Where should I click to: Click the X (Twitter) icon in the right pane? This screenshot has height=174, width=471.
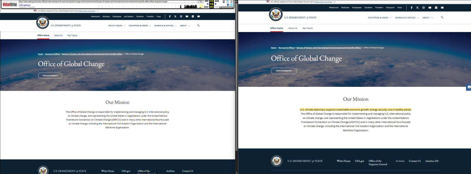[417, 7]
